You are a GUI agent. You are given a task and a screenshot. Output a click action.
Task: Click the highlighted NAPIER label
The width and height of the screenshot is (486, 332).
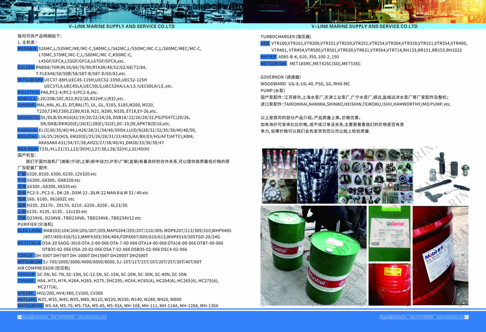coord(268,57)
